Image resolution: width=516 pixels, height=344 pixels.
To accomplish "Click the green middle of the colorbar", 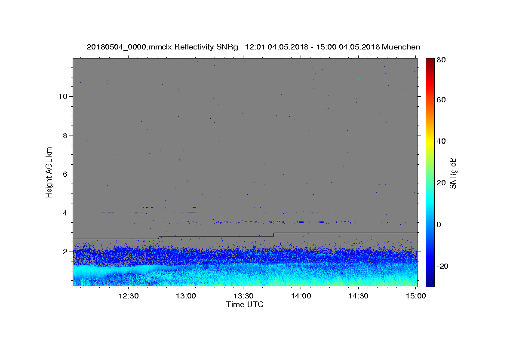I will point(430,172).
